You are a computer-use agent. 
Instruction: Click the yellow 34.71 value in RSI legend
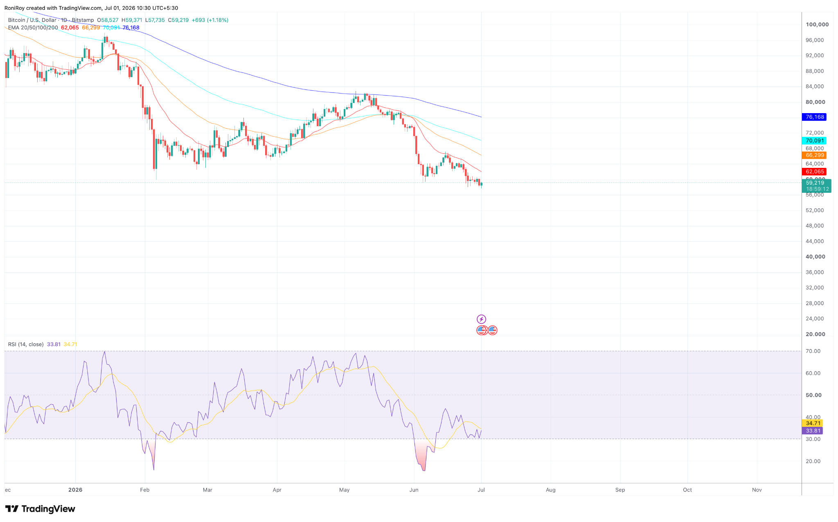click(x=70, y=344)
